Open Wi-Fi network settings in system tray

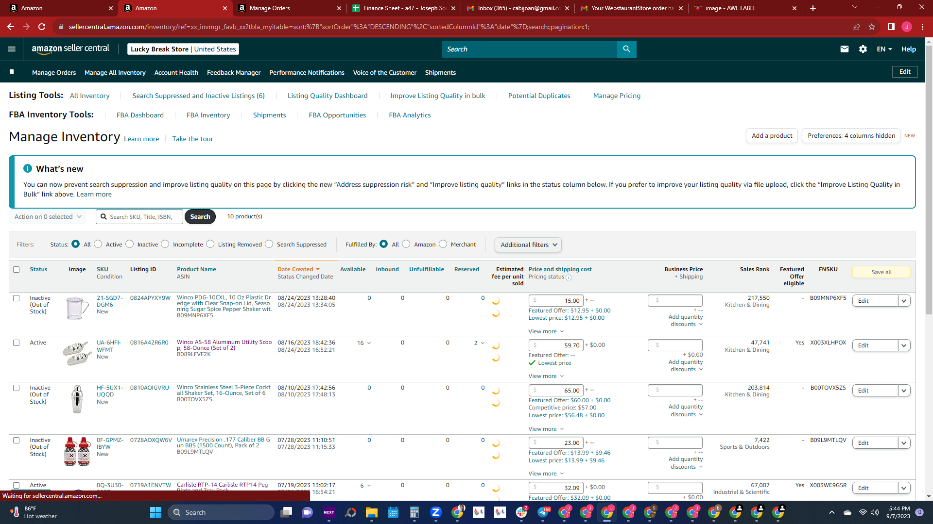pyautogui.click(x=863, y=512)
